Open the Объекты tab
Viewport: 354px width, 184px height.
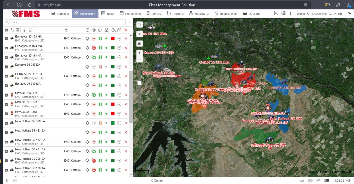pyautogui.click(x=251, y=14)
